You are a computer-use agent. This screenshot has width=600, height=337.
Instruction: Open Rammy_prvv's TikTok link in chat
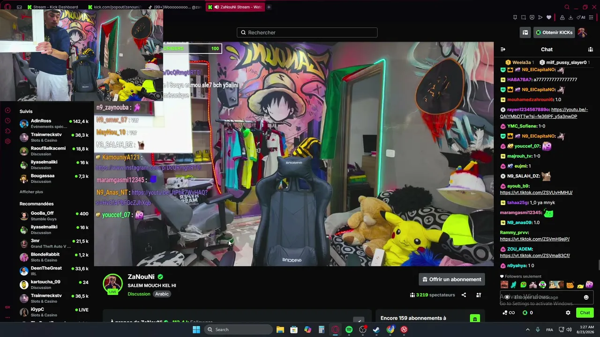534,239
